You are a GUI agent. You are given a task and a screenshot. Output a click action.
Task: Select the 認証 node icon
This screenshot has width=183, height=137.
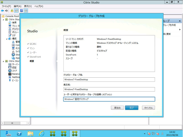[10, 68]
